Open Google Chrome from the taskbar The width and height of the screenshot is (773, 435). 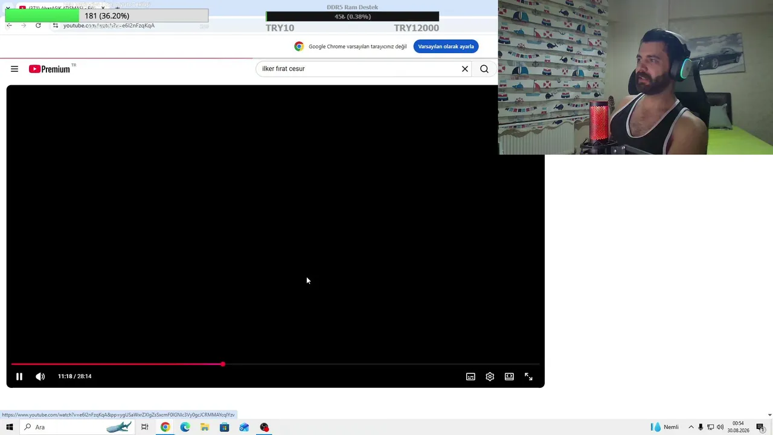pos(165,427)
